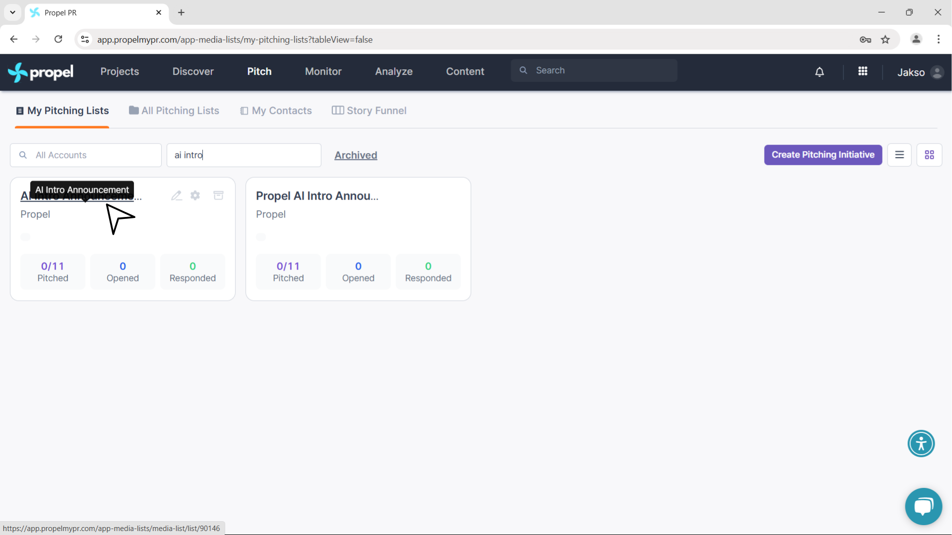
Task: Switch to Story Funnel tab
Action: [369, 110]
